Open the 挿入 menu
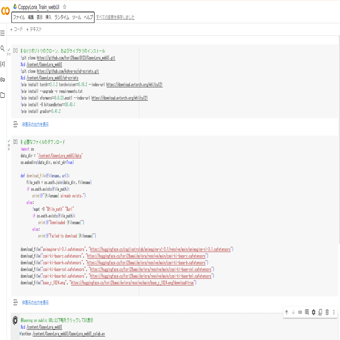340x340 pixels. [x=48, y=17]
